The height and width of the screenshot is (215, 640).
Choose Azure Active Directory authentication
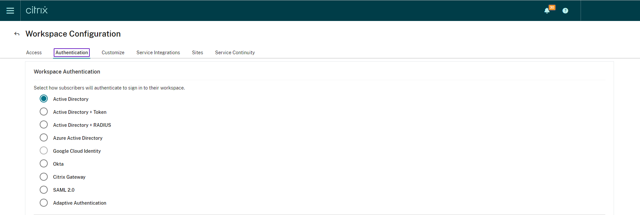(44, 138)
